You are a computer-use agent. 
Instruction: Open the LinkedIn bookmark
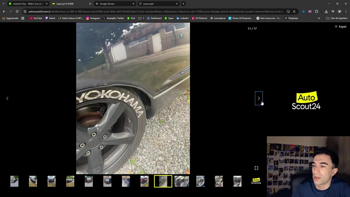point(182,18)
